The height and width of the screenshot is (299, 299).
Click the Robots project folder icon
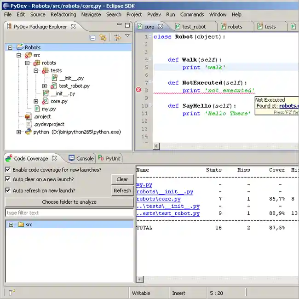[20, 47]
